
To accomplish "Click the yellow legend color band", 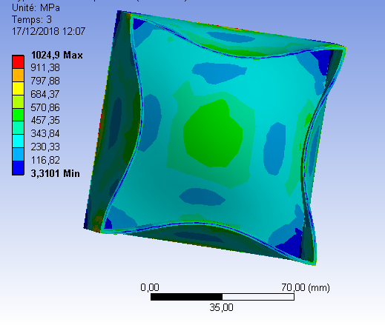I will coord(18,88).
